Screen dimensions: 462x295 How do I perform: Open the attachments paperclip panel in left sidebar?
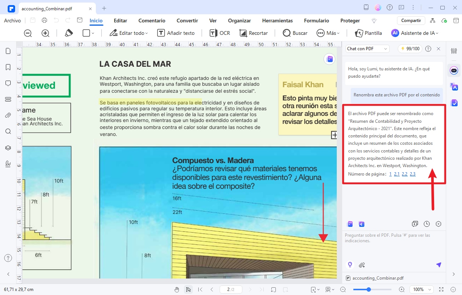[8, 115]
